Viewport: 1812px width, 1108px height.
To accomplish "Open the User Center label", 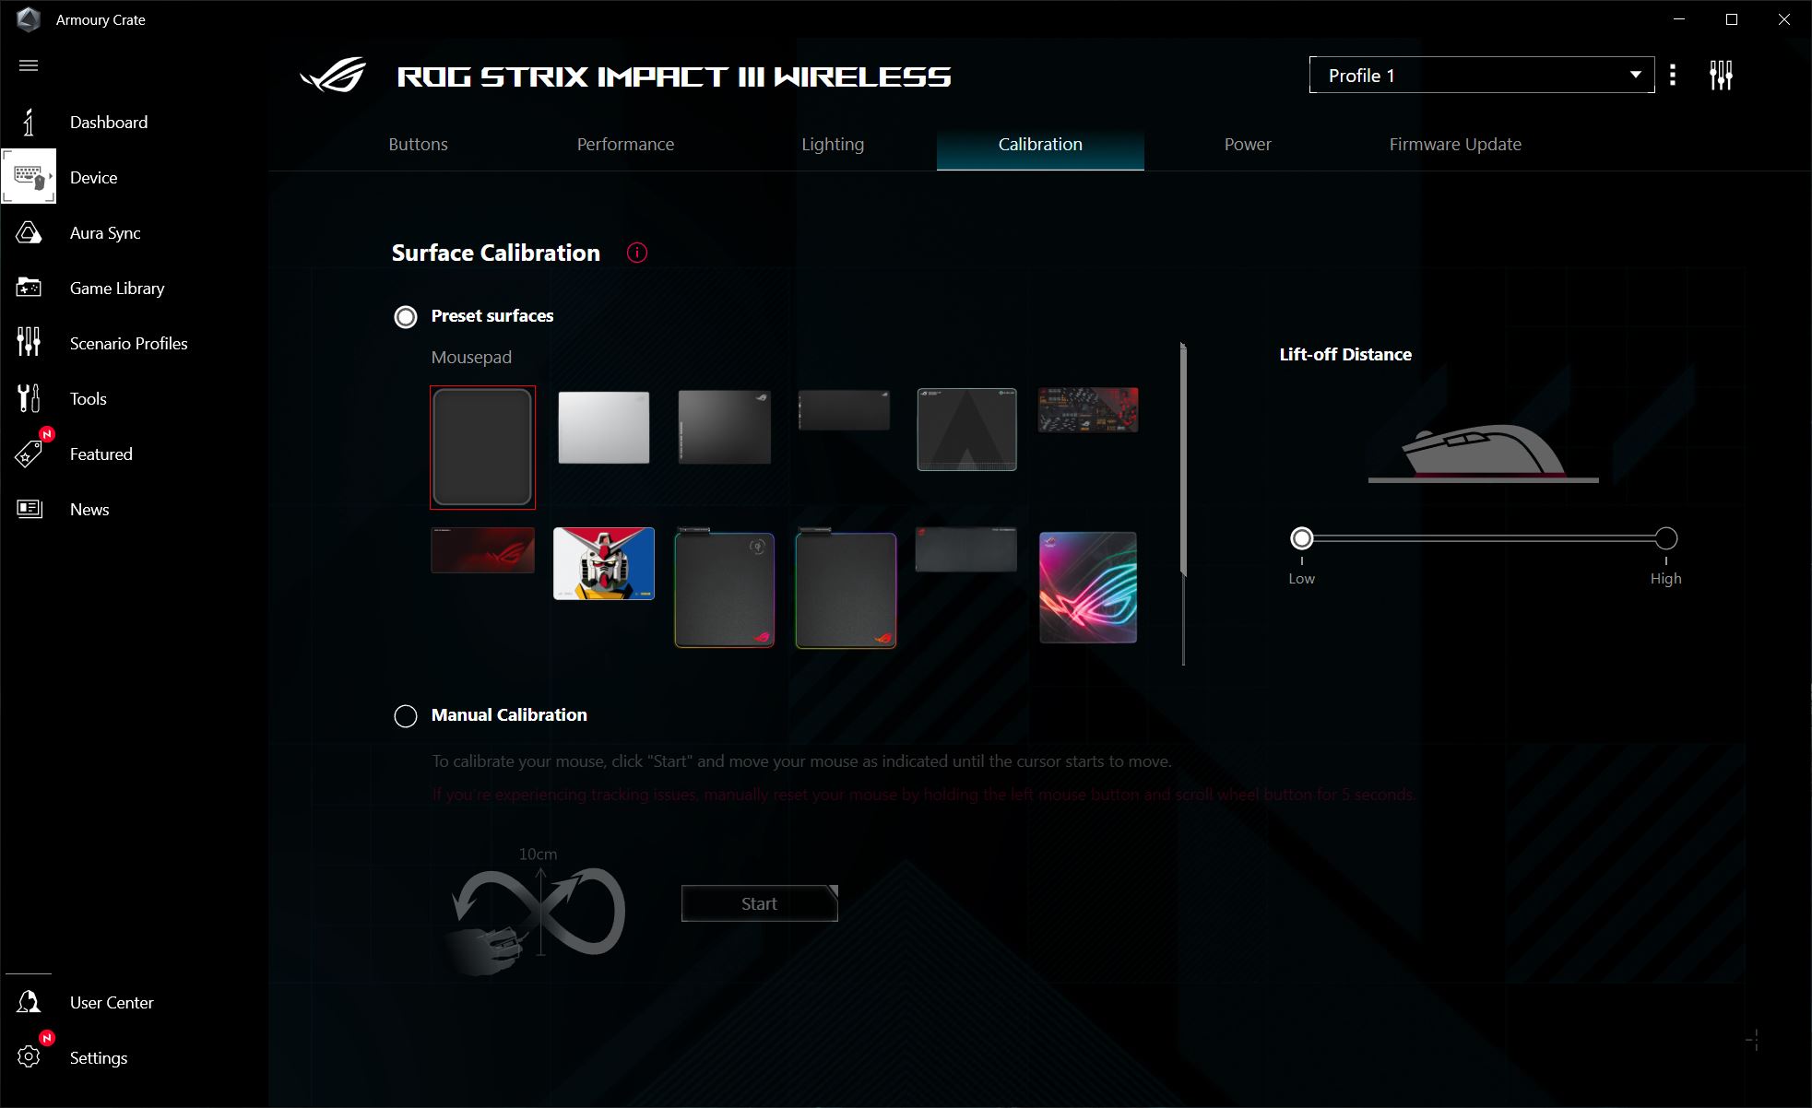I will point(112,1002).
